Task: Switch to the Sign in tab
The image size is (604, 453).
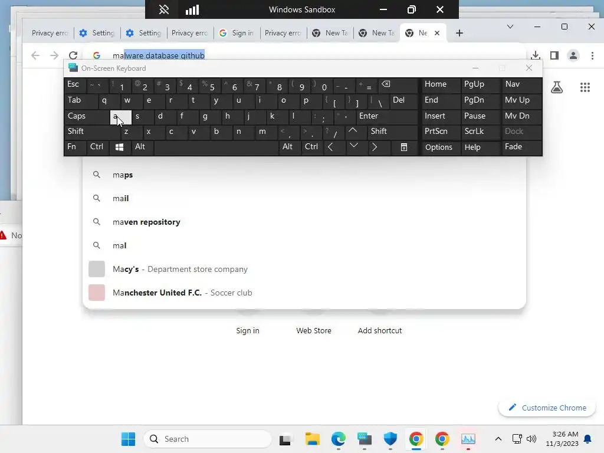Action: 237,33
